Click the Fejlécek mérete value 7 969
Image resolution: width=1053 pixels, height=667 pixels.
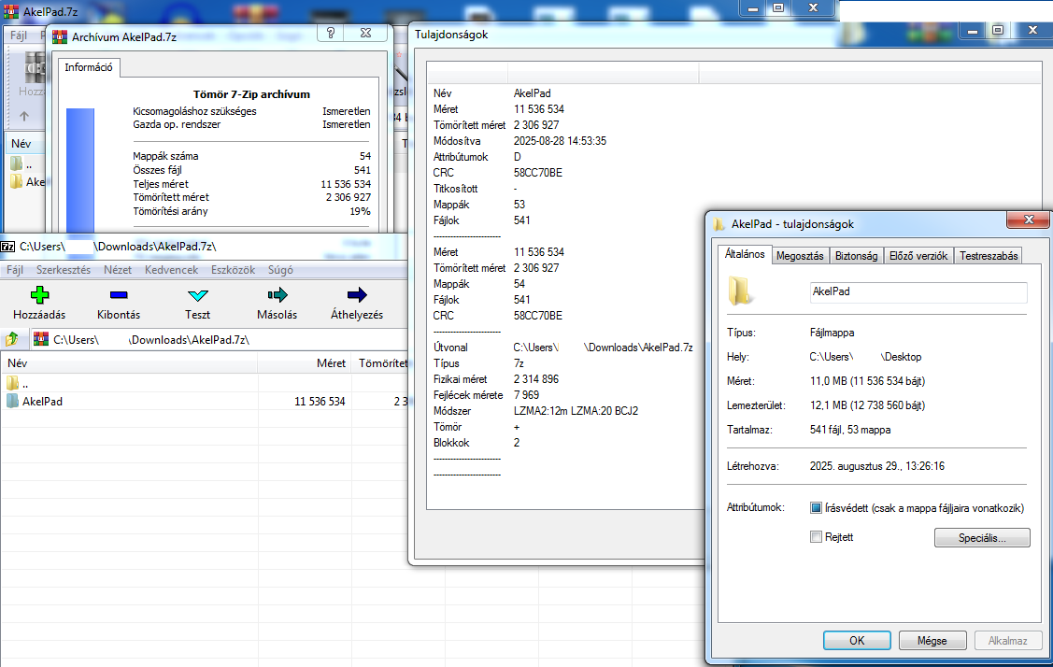coord(527,395)
